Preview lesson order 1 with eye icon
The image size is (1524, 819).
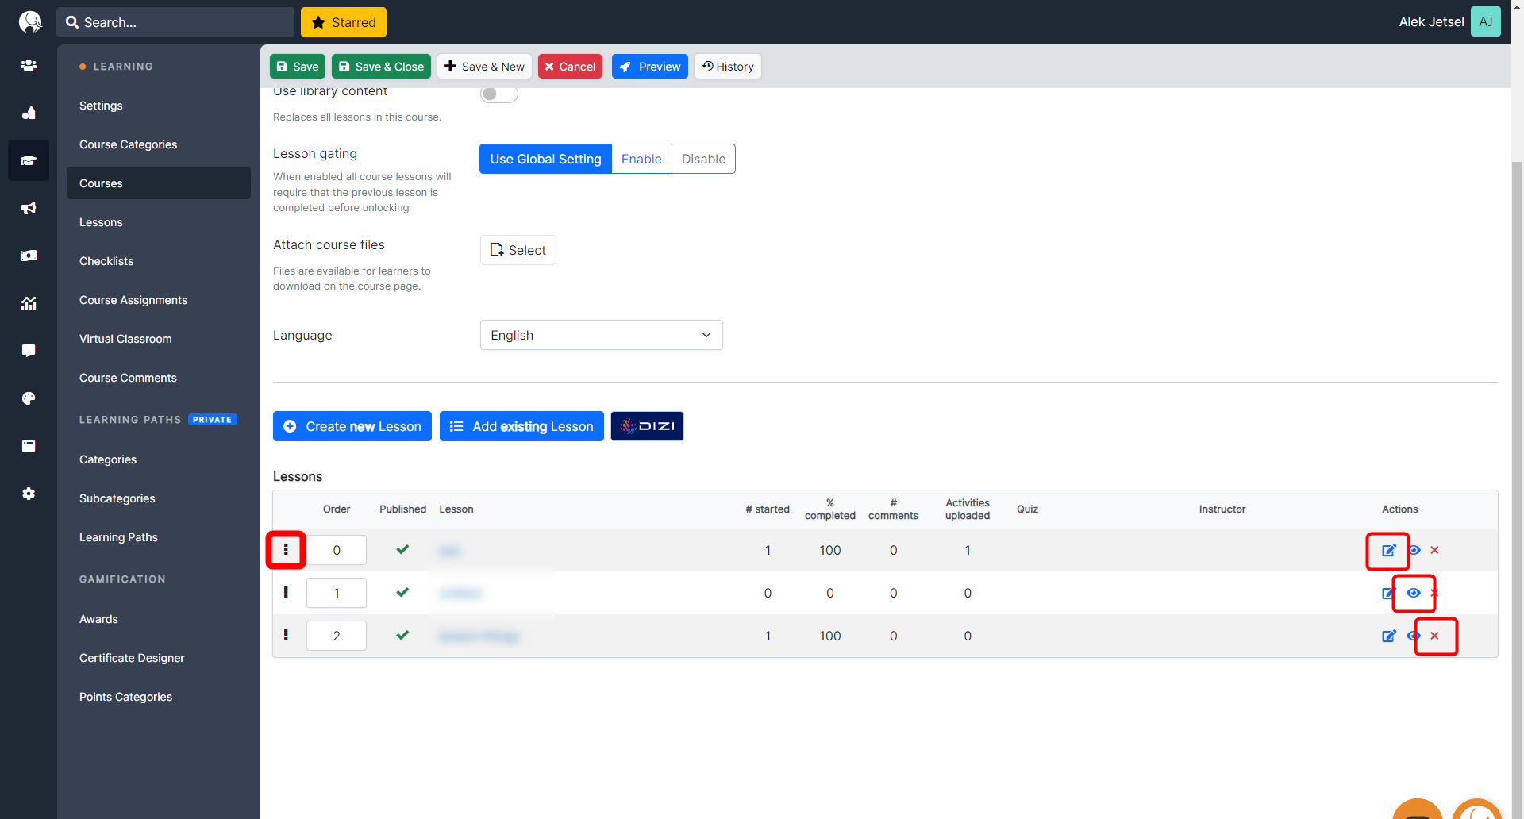tap(1414, 593)
